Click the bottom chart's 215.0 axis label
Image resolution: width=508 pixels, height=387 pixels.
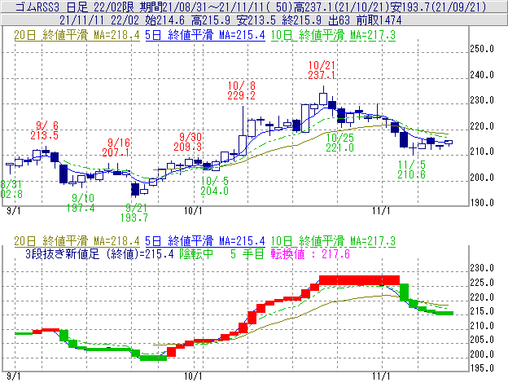(x=482, y=311)
